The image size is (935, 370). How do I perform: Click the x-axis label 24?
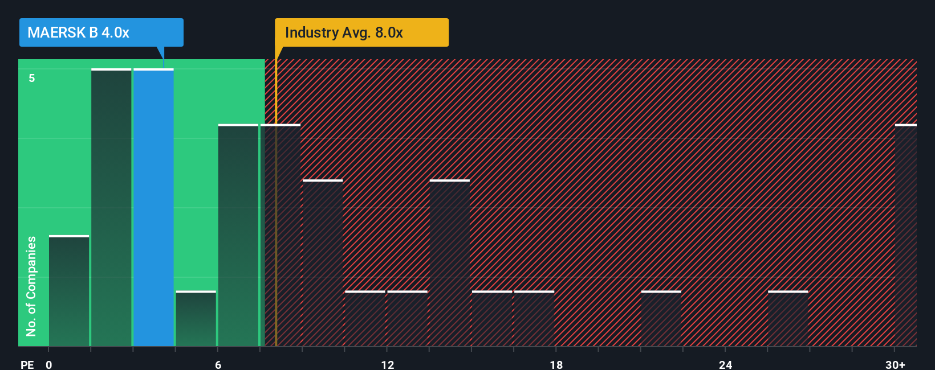point(725,364)
